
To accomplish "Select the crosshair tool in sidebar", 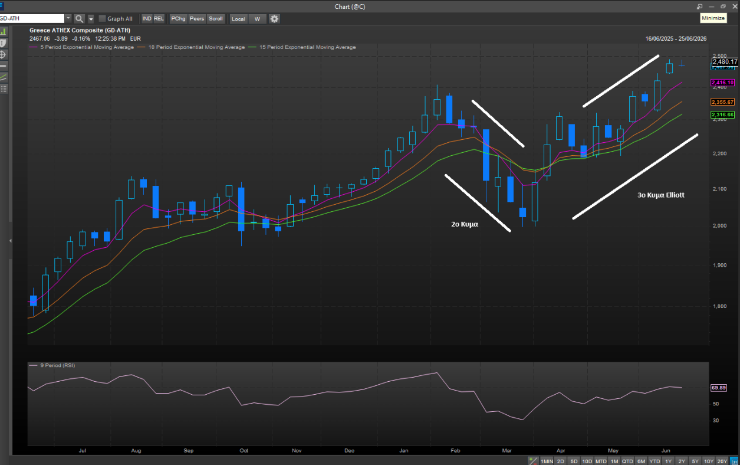I will click(3, 54).
